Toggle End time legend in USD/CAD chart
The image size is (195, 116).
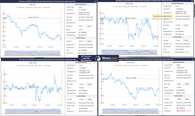[144, 65]
